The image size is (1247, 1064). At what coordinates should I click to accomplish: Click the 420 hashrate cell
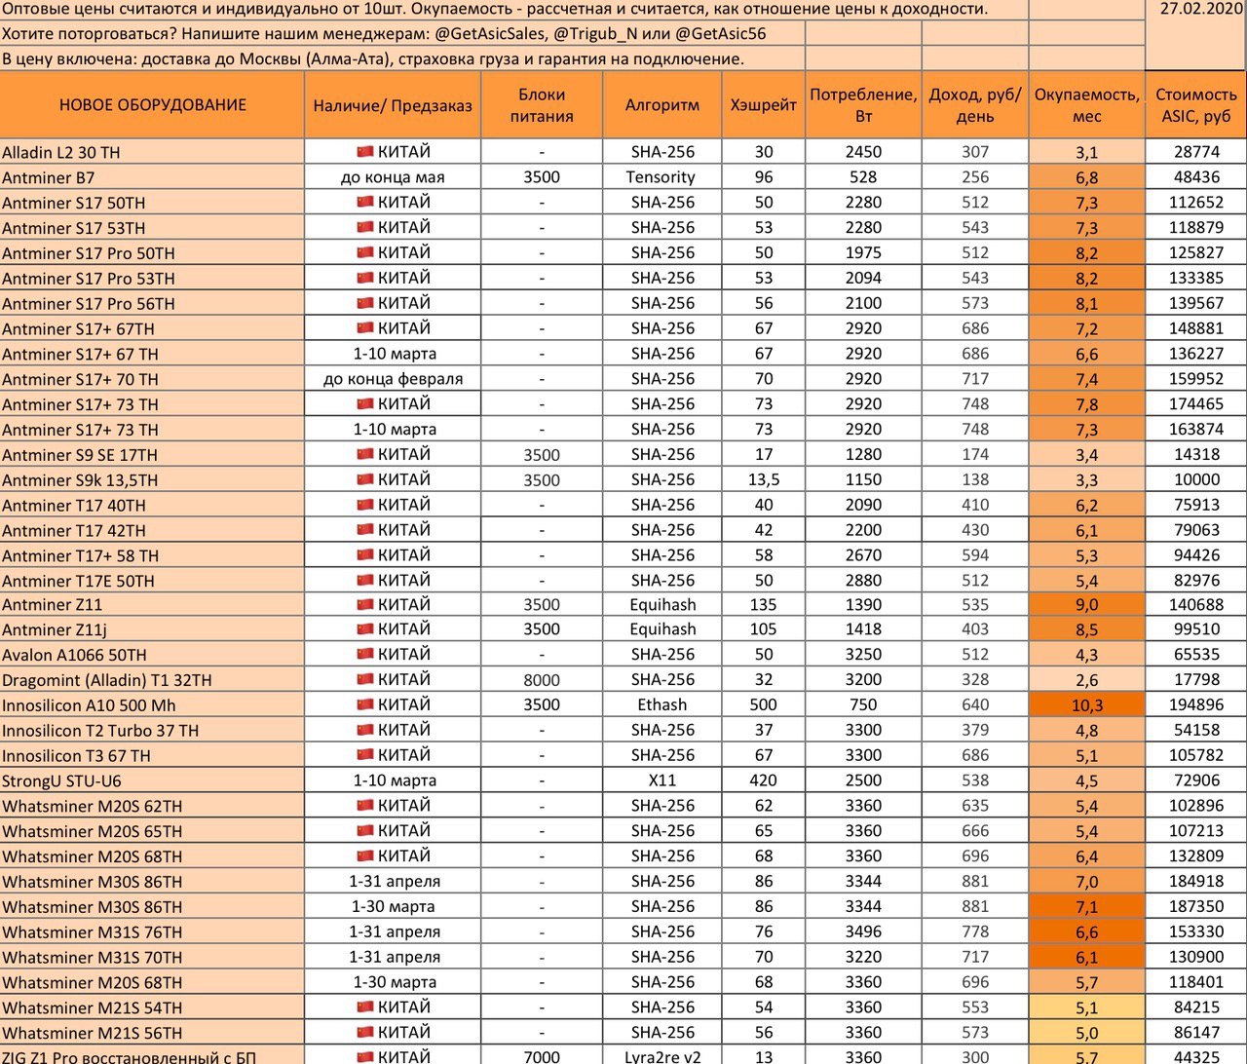pyautogui.click(x=764, y=780)
